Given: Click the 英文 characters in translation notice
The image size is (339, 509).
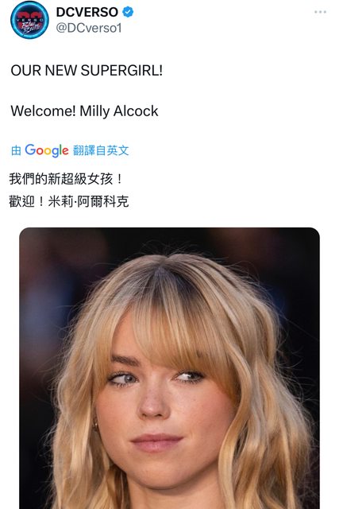Looking at the screenshot, I should (x=117, y=150).
